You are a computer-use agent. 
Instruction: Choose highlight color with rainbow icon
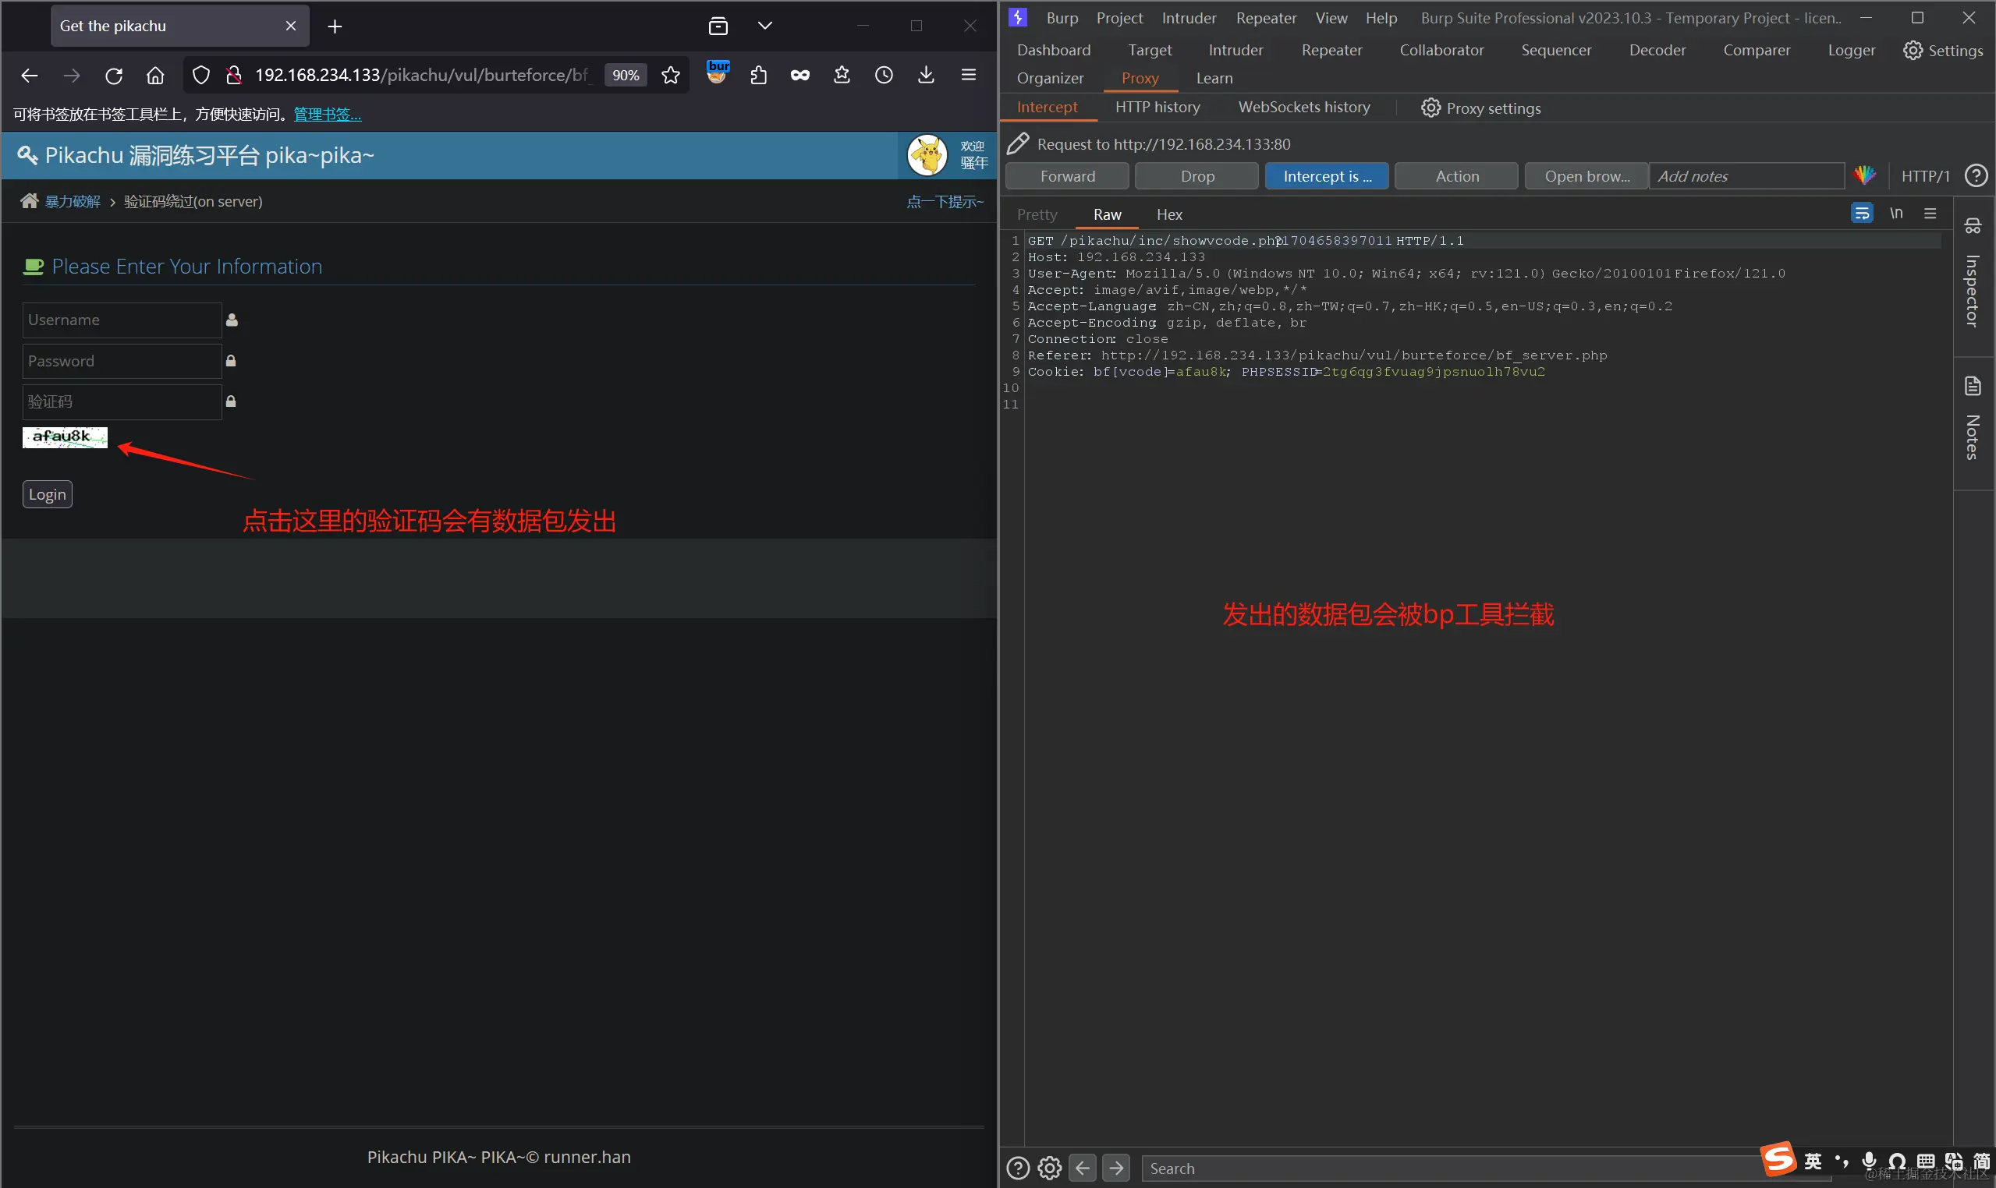point(1865,175)
